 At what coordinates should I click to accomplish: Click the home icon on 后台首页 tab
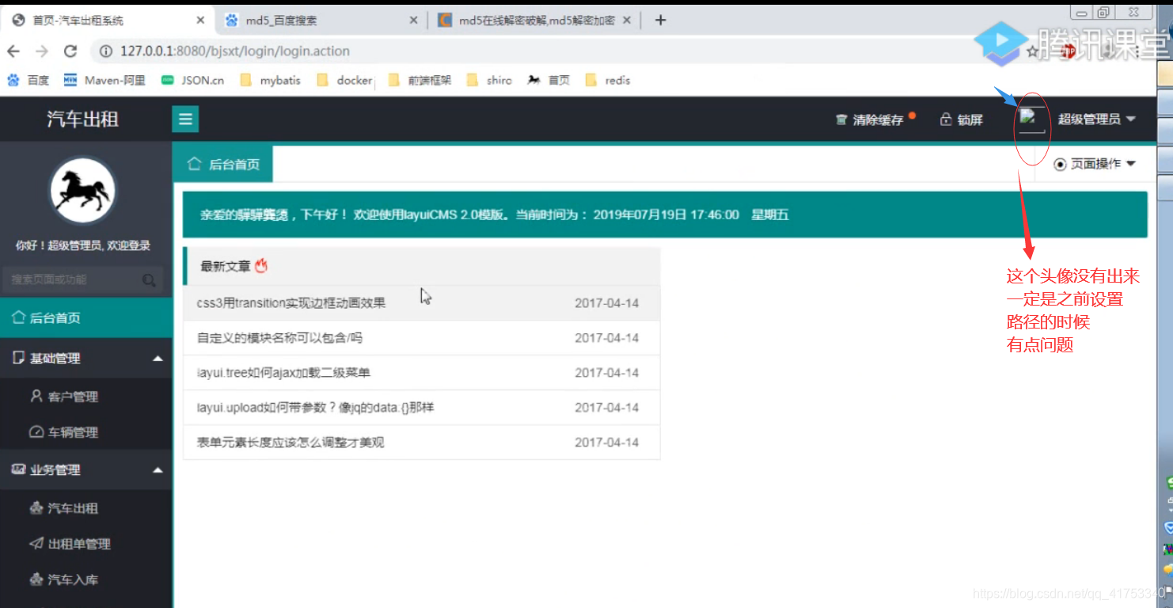click(194, 164)
